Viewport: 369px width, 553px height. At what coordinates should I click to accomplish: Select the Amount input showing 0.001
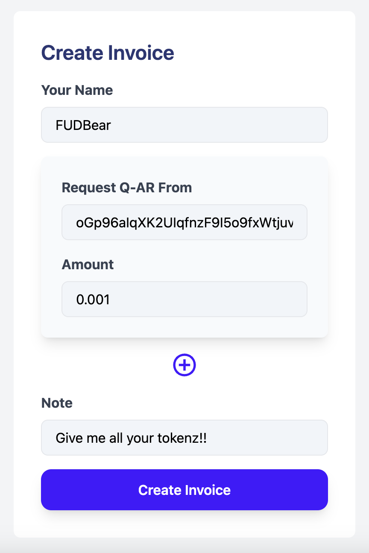184,299
